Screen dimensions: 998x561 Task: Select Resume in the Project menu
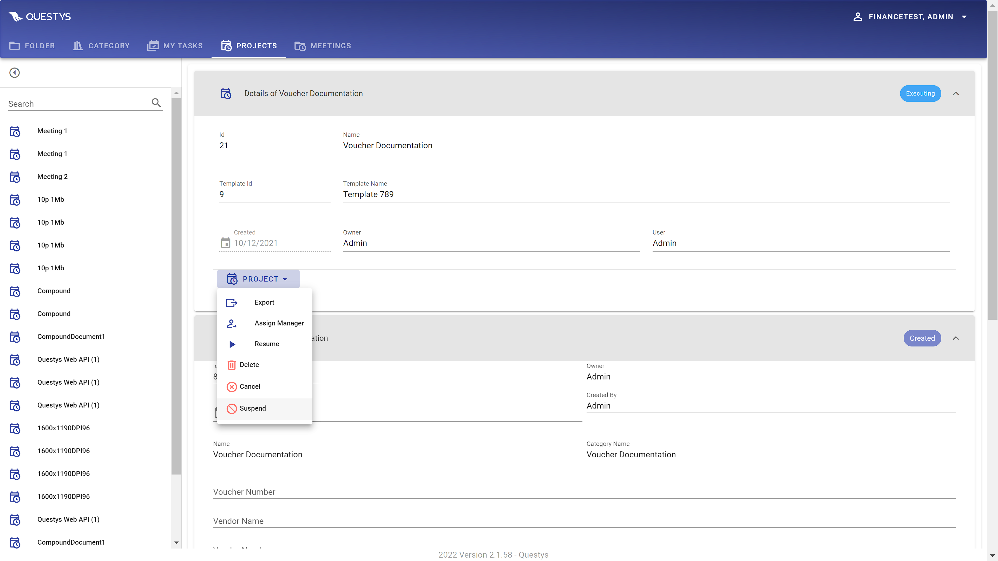(x=265, y=344)
